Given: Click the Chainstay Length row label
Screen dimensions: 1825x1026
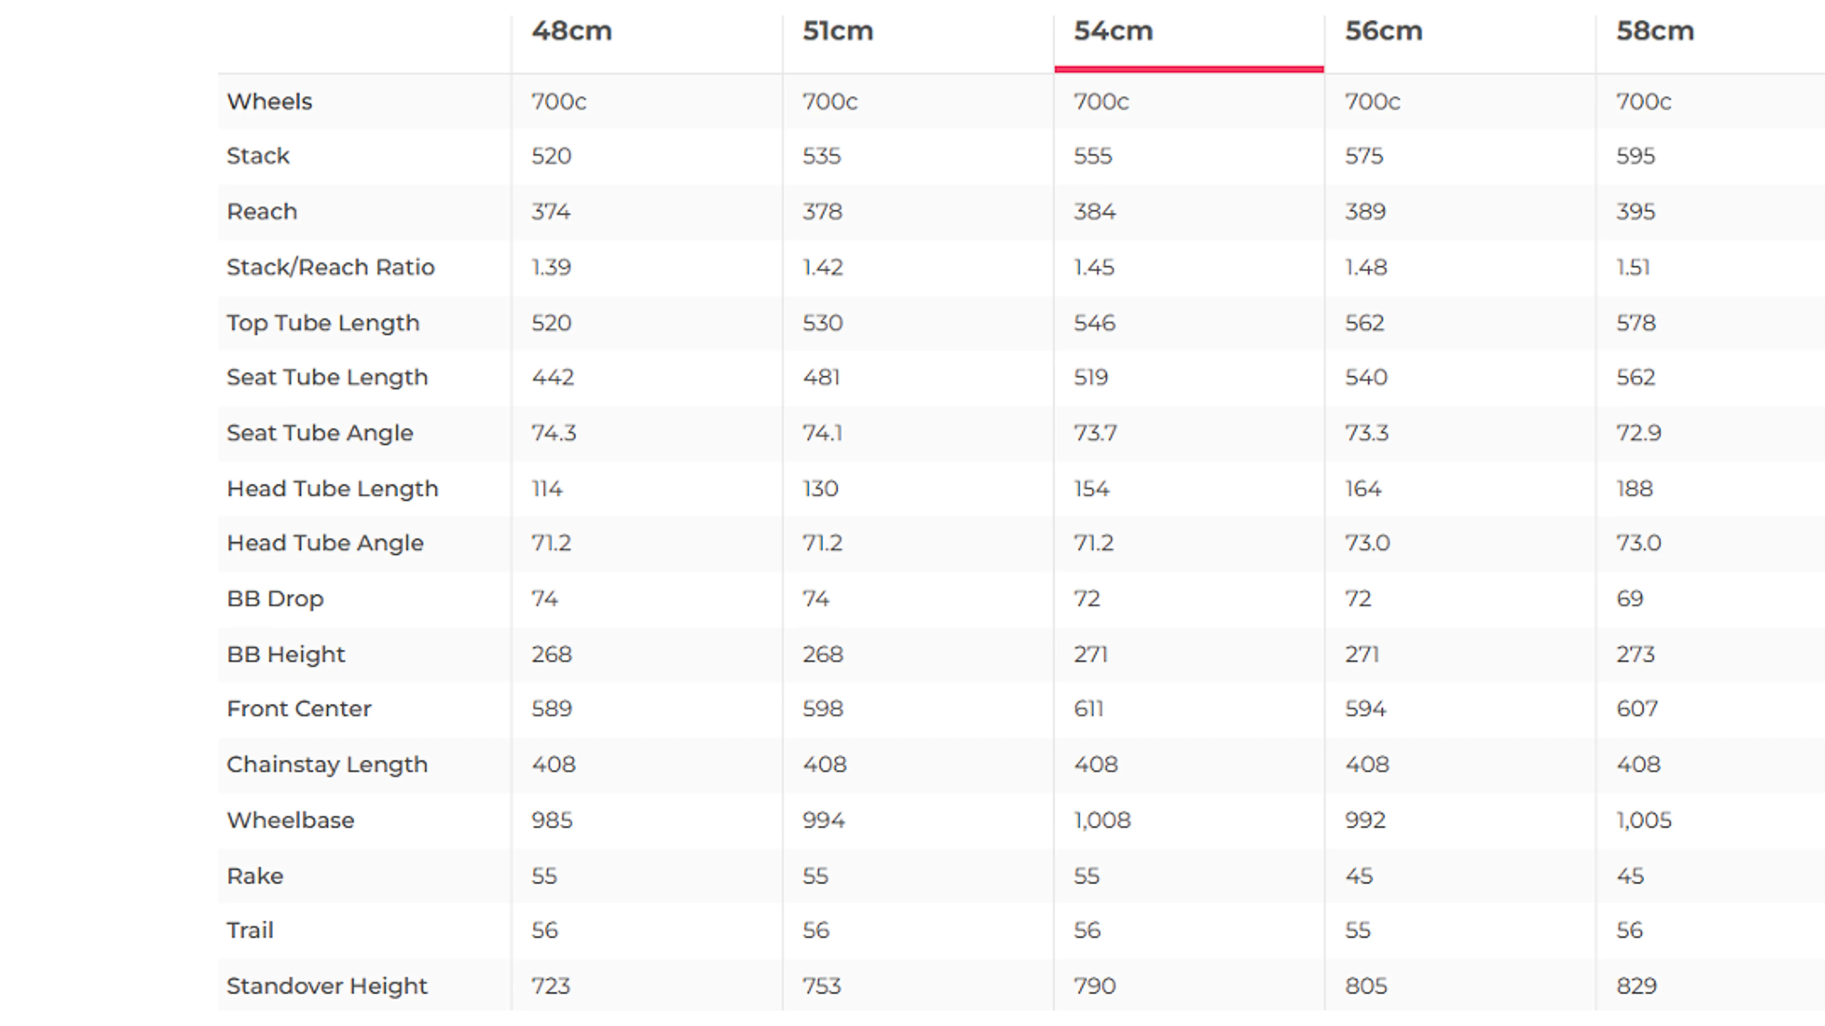Looking at the screenshot, I should pos(327,765).
